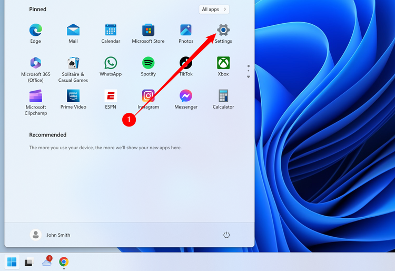
Task: Launch Google Chrome from the taskbar
Action: pos(64,262)
